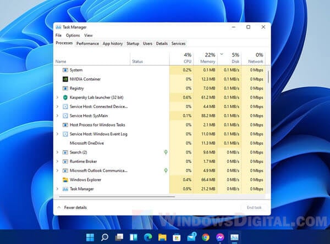Sort processes by the Name column

[x=92, y=58]
